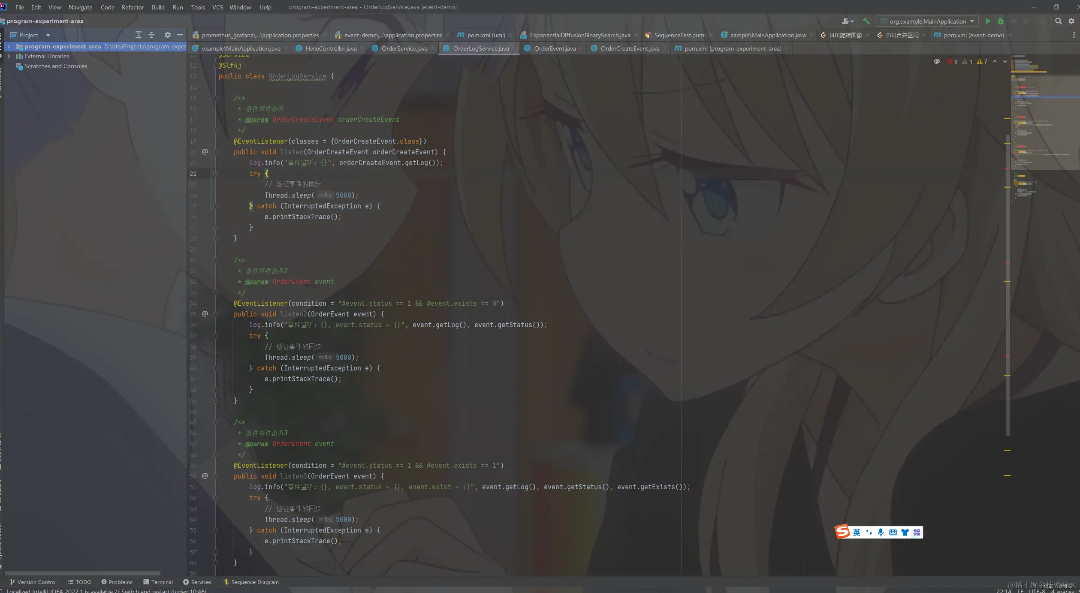Open Project panel options gear
This screenshot has width=1080, height=593.
(168, 35)
